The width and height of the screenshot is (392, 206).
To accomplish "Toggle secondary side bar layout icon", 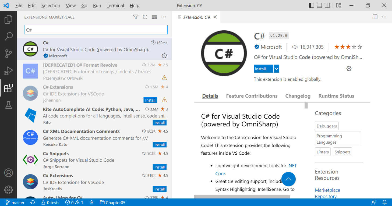I will click(x=327, y=5).
